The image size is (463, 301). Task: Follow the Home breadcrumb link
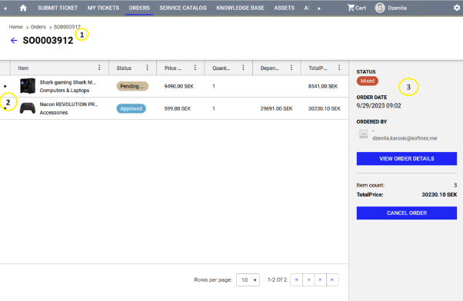[x=15, y=27]
